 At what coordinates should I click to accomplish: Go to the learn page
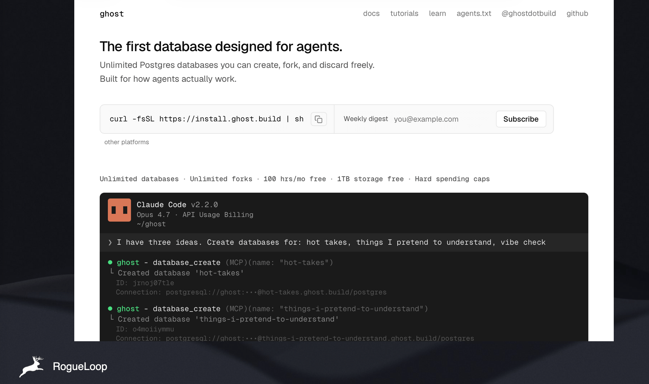click(x=437, y=13)
